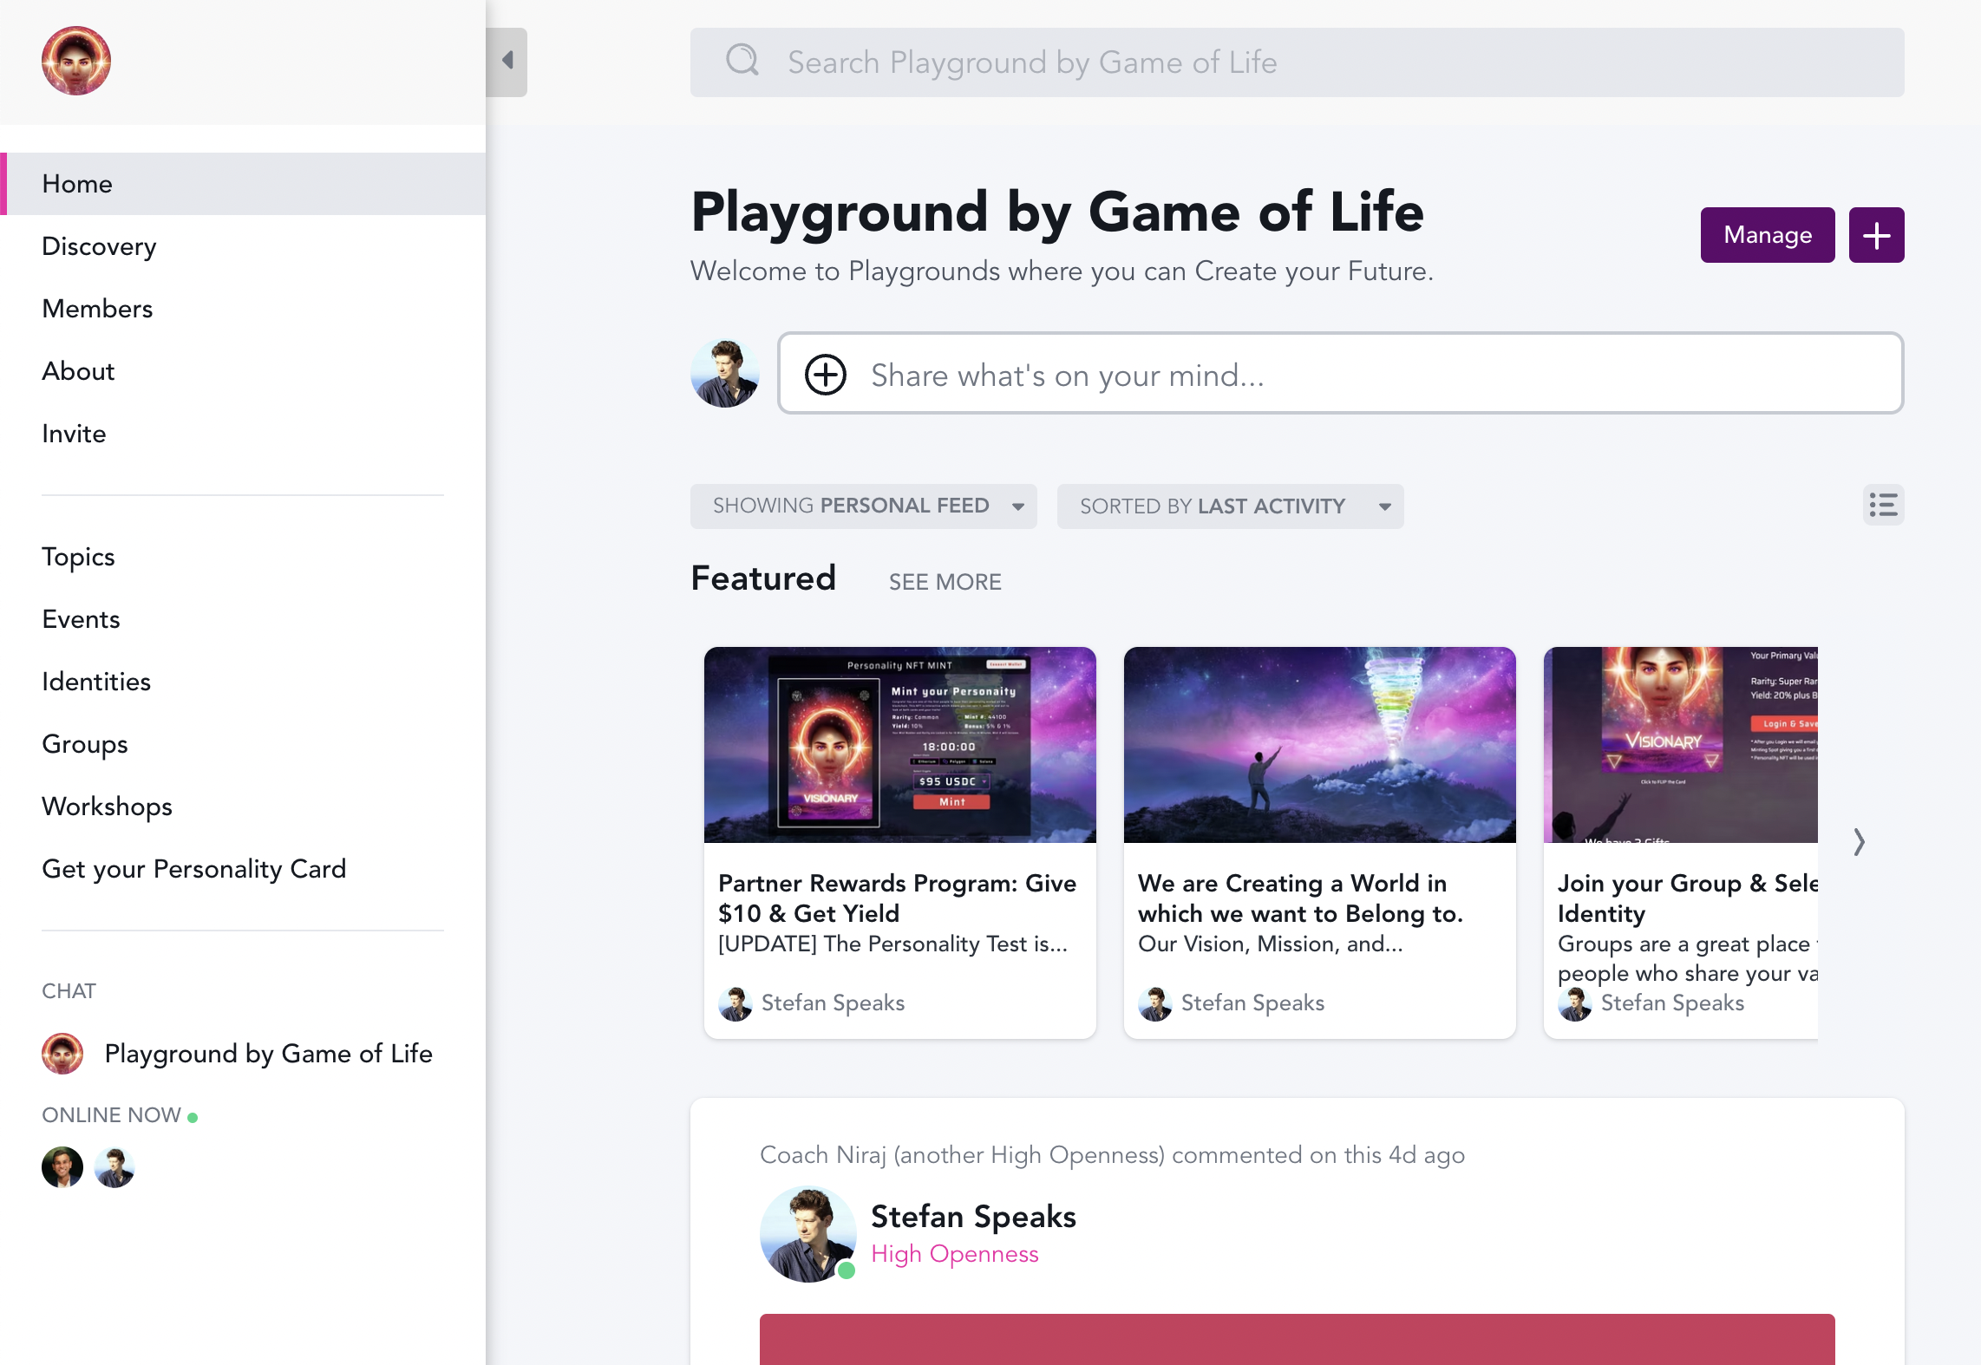Click Coach Niraj commented notice text
Screen dimensions: 1981x1365
[1112, 1155]
